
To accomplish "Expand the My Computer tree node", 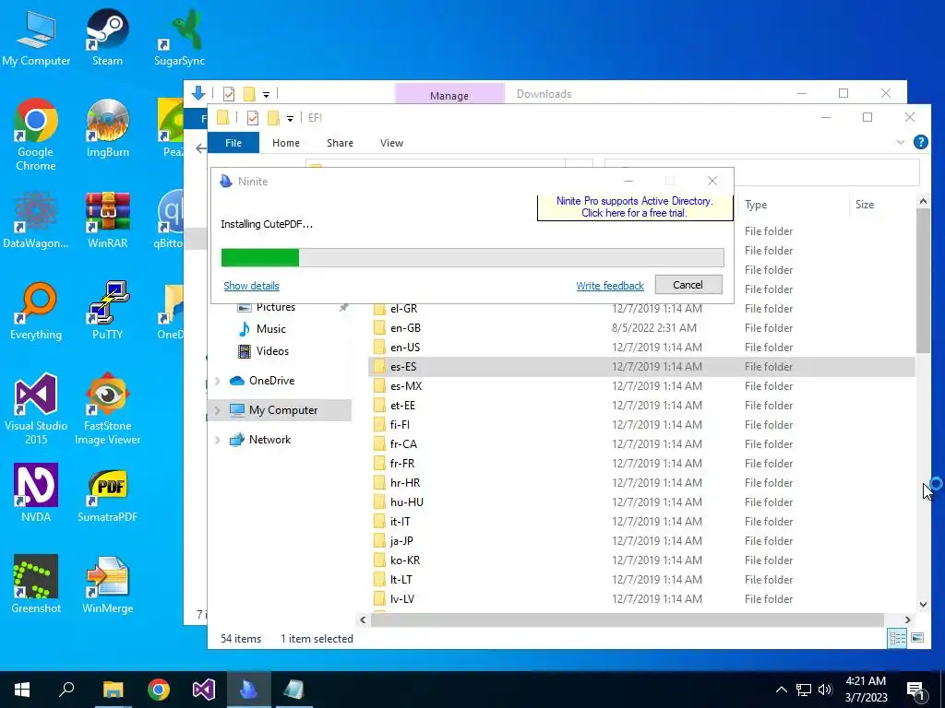I will click(x=218, y=410).
